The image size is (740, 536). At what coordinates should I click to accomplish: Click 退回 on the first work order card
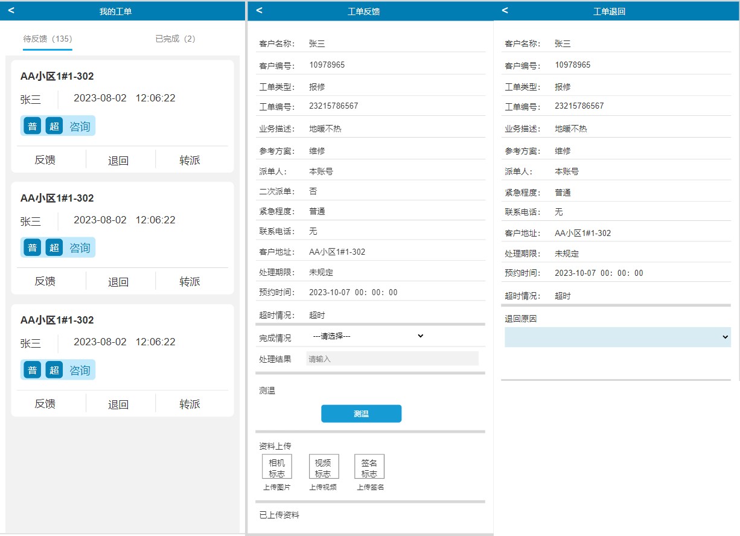pos(118,161)
